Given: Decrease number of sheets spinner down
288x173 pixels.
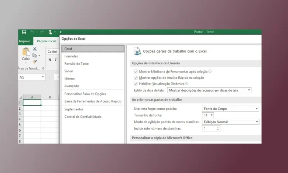Looking at the screenshot, I should [x=218, y=130].
